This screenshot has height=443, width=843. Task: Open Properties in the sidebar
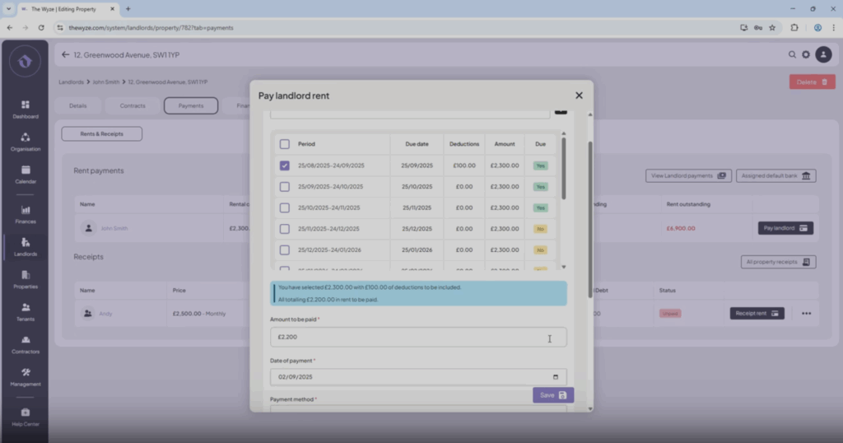[x=25, y=279]
